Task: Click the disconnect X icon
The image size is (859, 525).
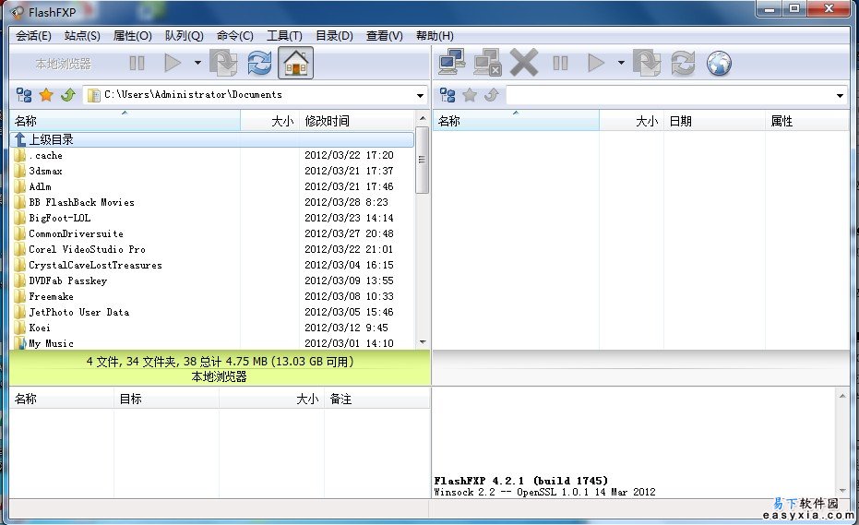Action: [524, 63]
